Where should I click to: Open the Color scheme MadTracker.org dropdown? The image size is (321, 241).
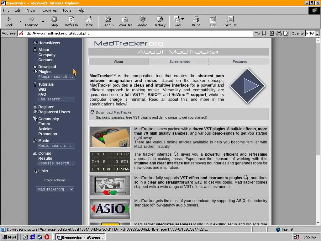(55, 189)
